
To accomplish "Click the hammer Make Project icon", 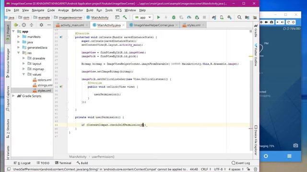I will tap(125, 17).
